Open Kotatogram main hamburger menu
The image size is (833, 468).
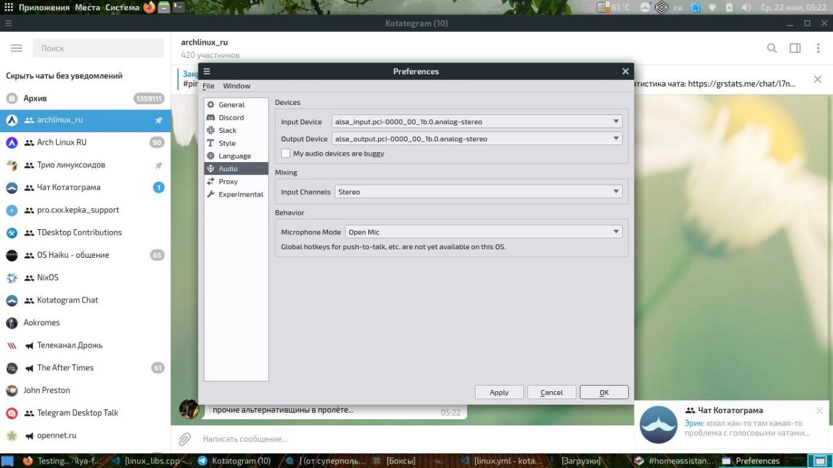[17, 48]
